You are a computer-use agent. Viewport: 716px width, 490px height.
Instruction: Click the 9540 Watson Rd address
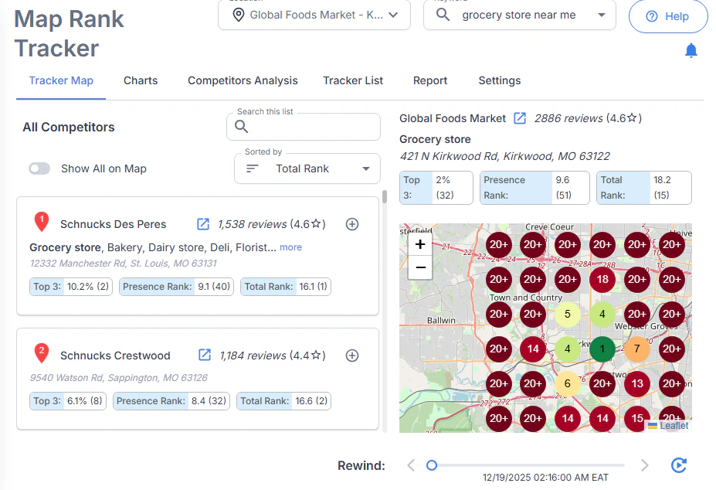pyautogui.click(x=118, y=378)
